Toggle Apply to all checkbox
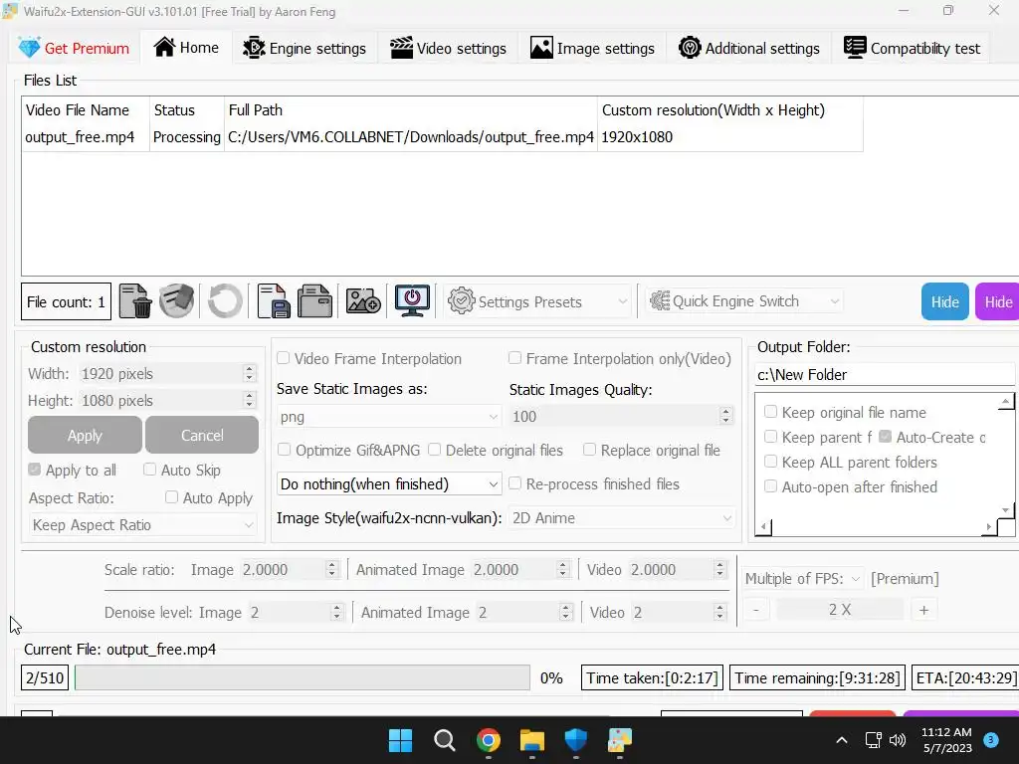This screenshot has height=764, width=1019. (x=35, y=470)
